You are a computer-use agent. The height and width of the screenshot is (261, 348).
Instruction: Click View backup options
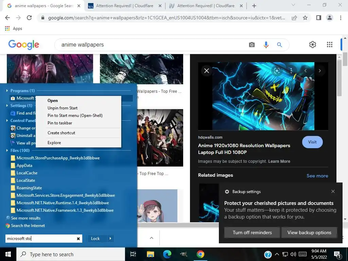click(309, 232)
